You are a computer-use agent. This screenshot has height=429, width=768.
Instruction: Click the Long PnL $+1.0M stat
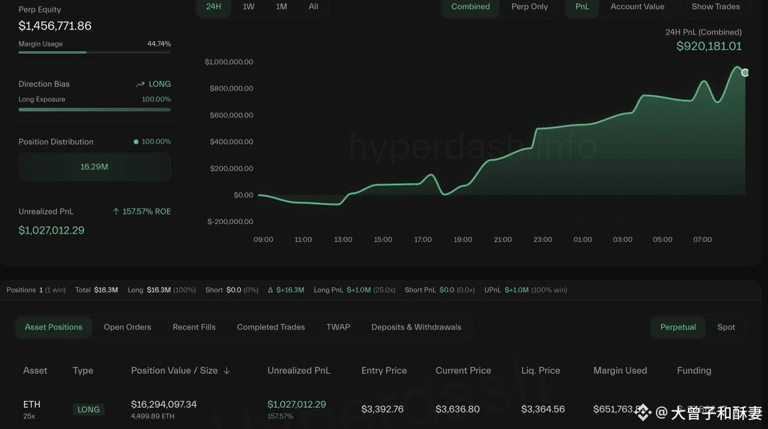pos(355,290)
